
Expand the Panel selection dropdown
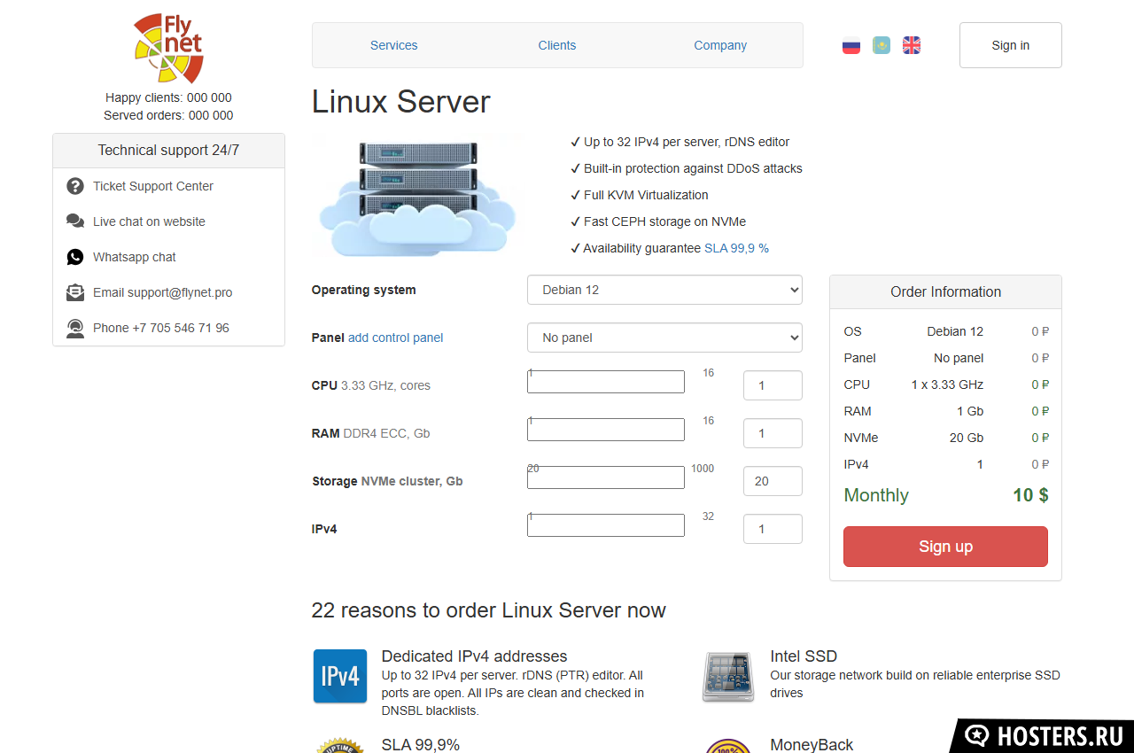click(x=664, y=338)
